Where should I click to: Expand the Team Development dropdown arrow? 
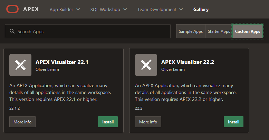pyautogui.click(x=181, y=9)
